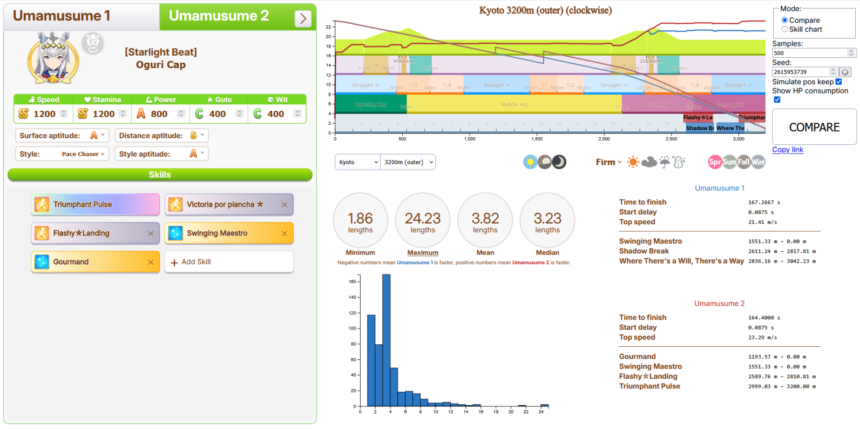Select the Winter season icon
860x429 pixels.
click(x=758, y=162)
